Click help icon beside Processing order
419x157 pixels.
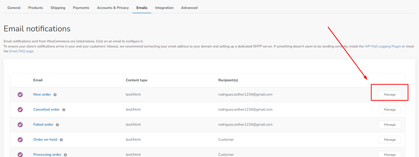[65, 155]
